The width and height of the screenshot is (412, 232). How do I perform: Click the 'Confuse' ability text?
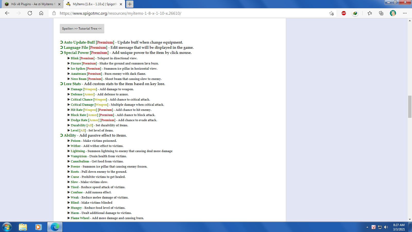[77, 192]
